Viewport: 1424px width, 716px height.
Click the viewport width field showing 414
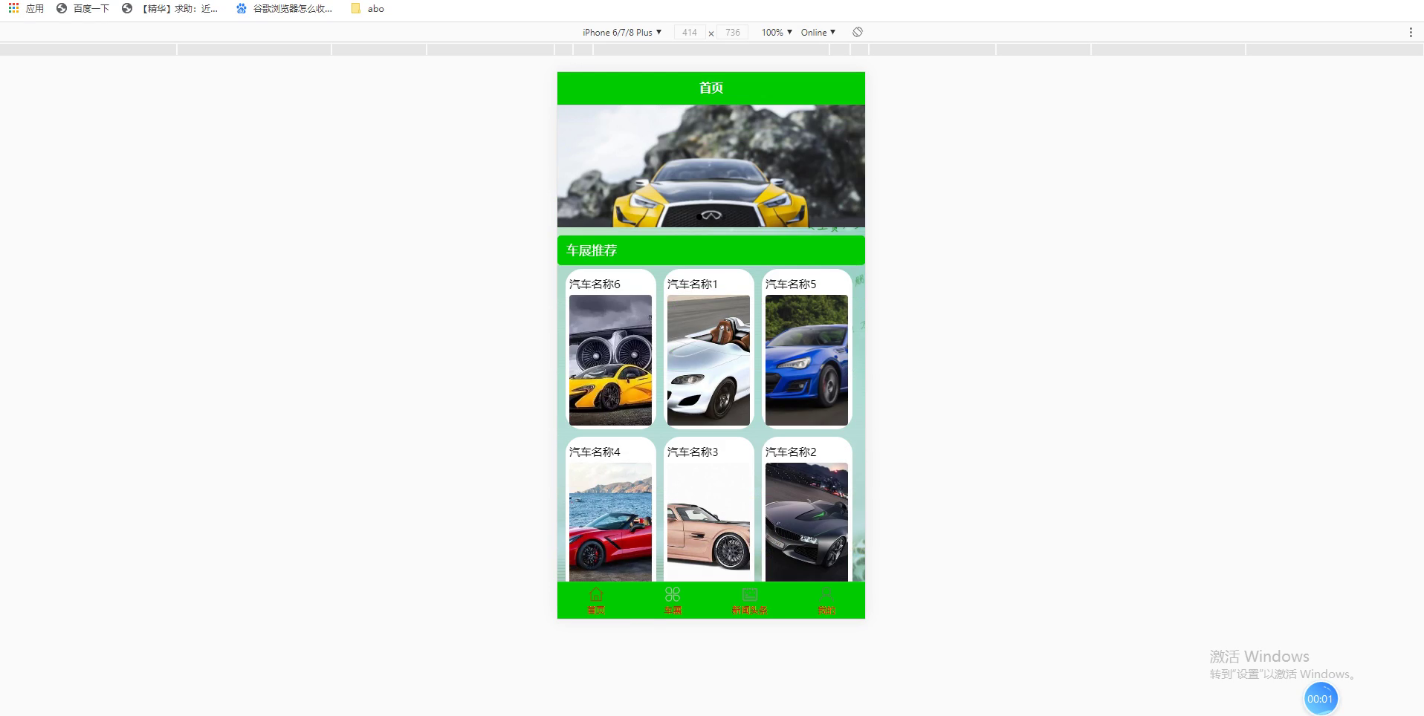[x=690, y=32]
